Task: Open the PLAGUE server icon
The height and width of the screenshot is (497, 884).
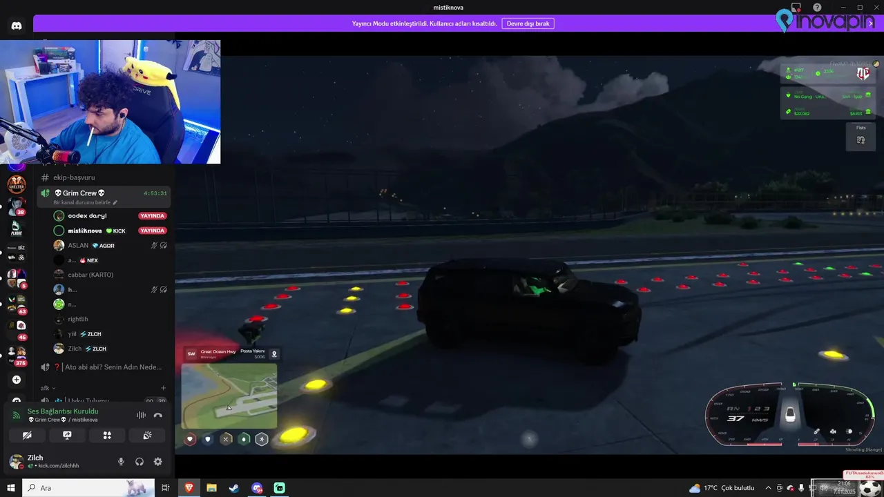Action: (x=17, y=228)
